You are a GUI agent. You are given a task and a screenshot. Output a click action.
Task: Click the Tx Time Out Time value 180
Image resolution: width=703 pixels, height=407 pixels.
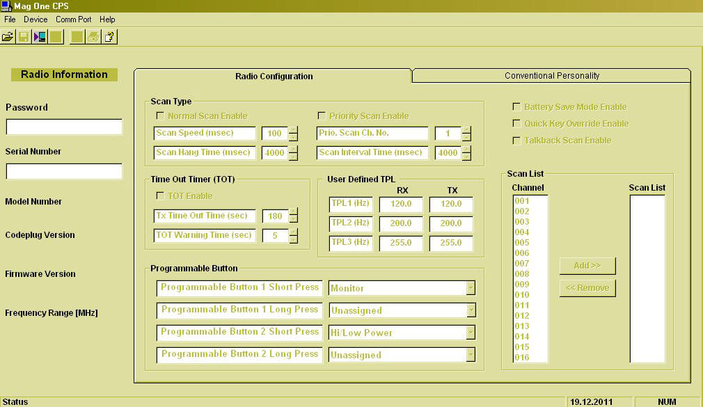275,216
